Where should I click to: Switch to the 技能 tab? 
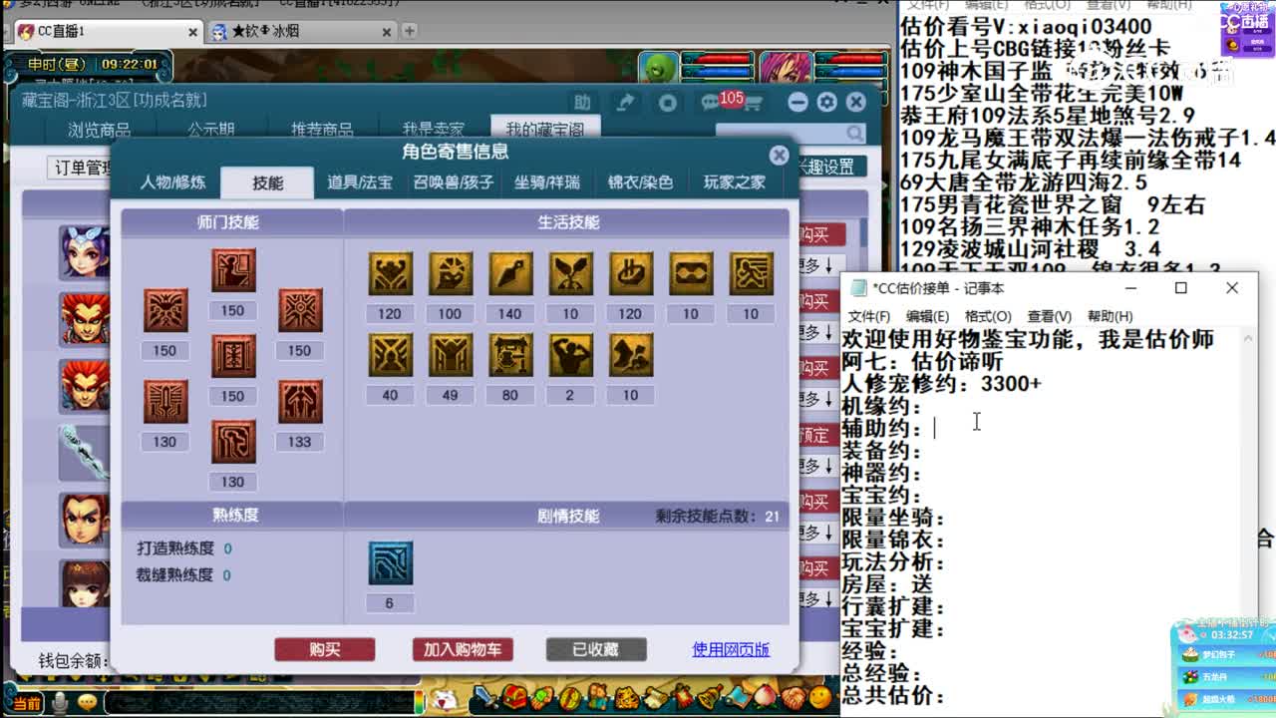(x=267, y=182)
